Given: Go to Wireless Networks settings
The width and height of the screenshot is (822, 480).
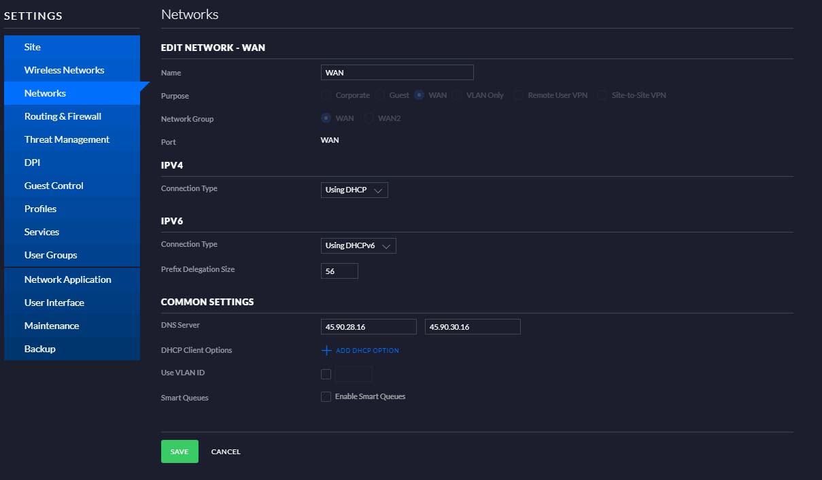Looking at the screenshot, I should pos(72,70).
